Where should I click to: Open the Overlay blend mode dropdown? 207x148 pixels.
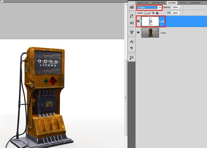pyautogui.click(x=149, y=7)
